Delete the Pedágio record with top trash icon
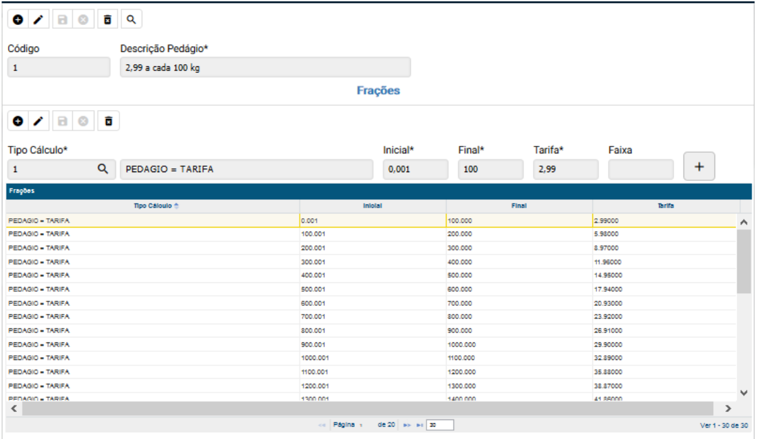Screen dimensions: 757x439 pos(107,20)
